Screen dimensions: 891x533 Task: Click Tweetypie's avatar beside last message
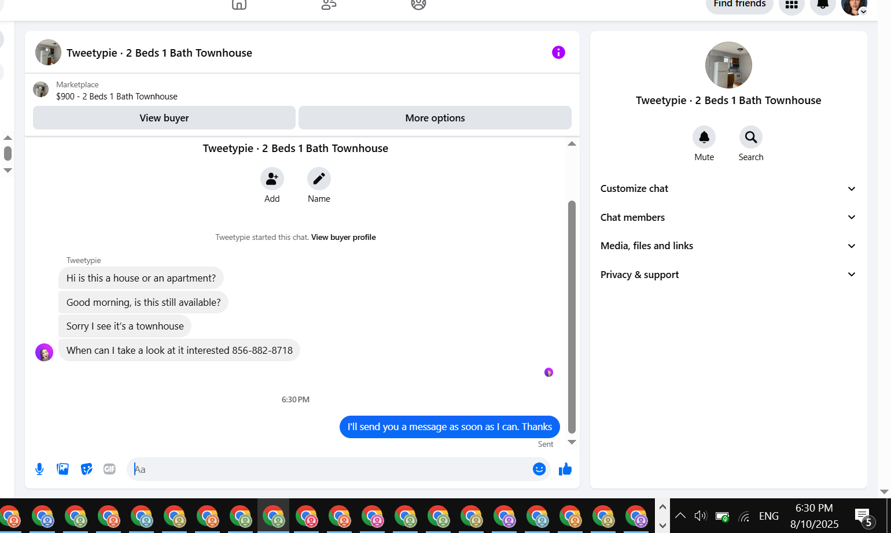[x=45, y=352]
